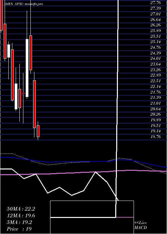Click the 19.89 price axis label
This screenshot has width=167, height=234.
(x=156, y=120)
